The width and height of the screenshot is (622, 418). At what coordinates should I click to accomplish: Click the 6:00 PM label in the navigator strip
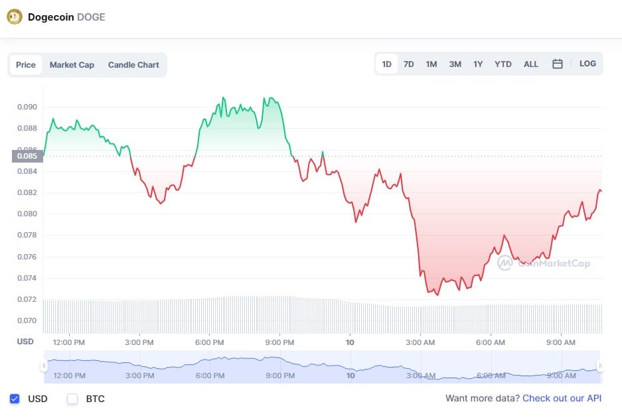pyautogui.click(x=210, y=376)
